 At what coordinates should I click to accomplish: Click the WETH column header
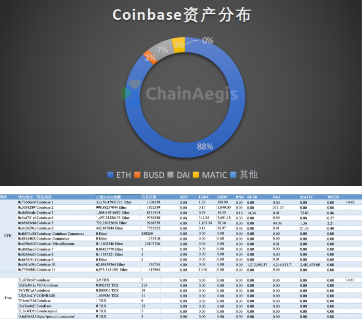[x=333, y=197]
